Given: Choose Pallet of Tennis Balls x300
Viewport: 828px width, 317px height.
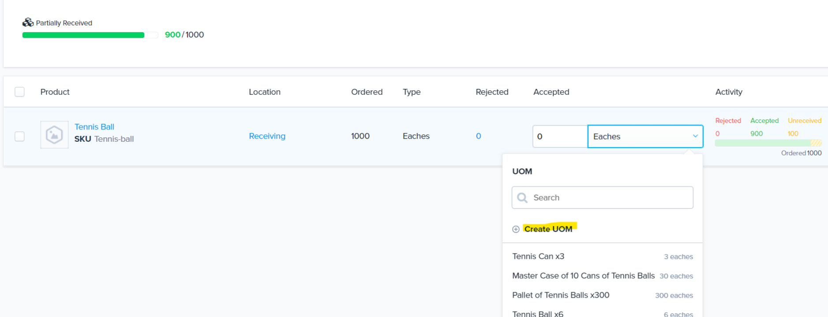Looking at the screenshot, I should (x=603, y=295).
